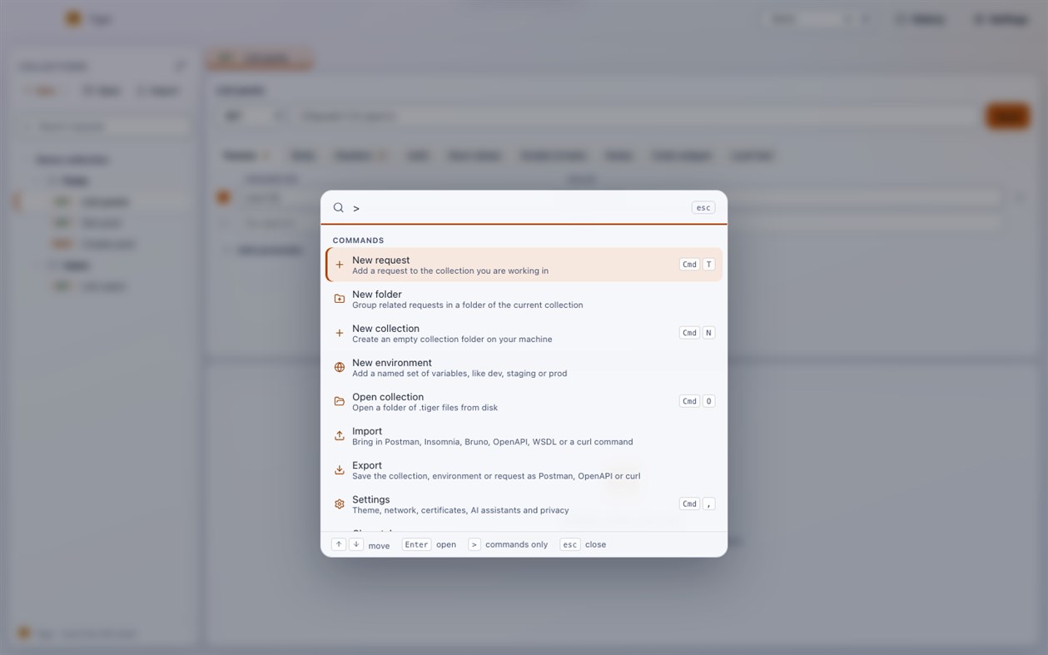This screenshot has width=1048, height=655.
Task: Pick the New environment command
Action: [524, 367]
